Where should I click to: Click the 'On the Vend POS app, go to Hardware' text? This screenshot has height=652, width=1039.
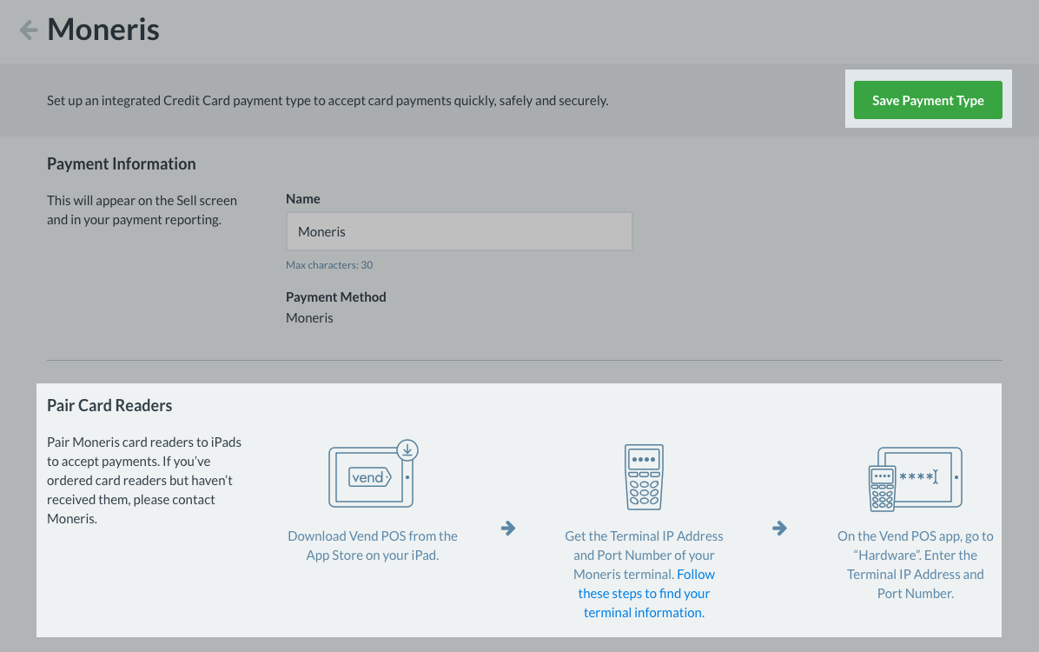pyautogui.click(x=915, y=564)
